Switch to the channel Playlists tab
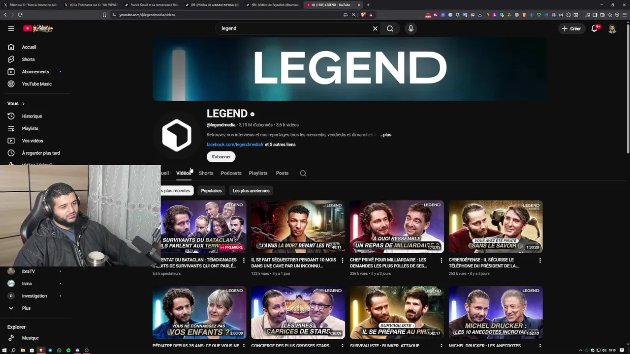The width and height of the screenshot is (630, 354). 258,173
